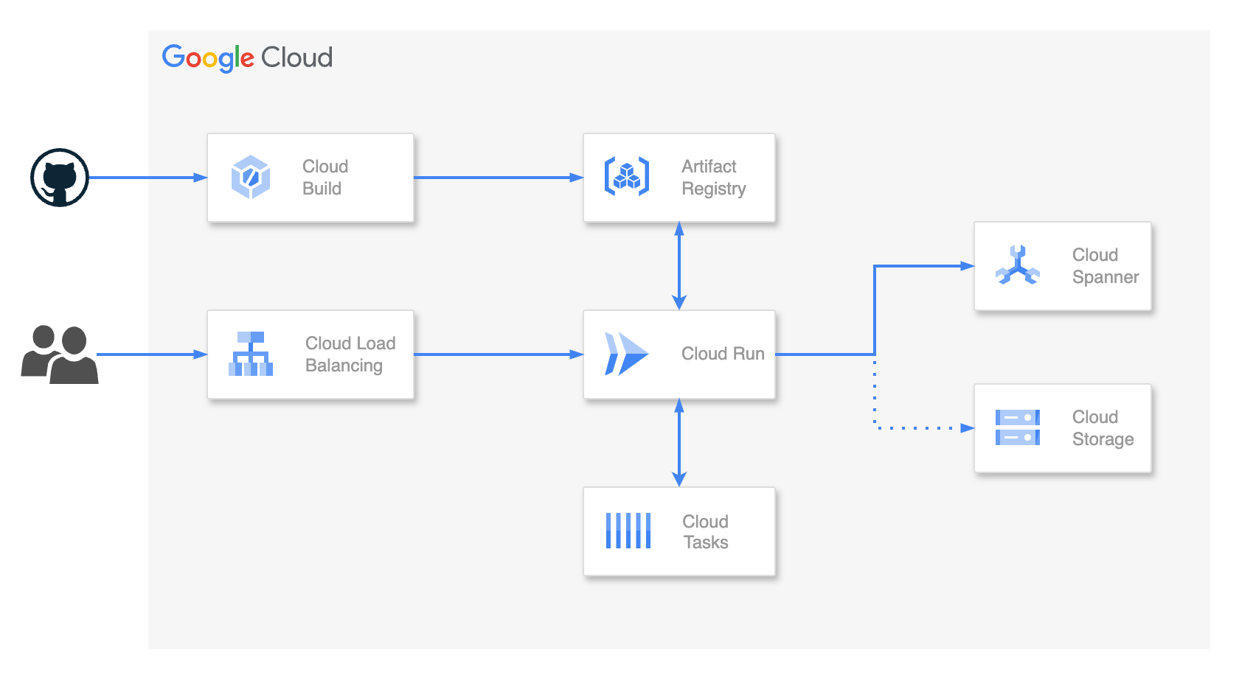Click the Artifact Registry bracketed cubes icon
Viewport: 1239px width, 678px height.
click(x=625, y=177)
